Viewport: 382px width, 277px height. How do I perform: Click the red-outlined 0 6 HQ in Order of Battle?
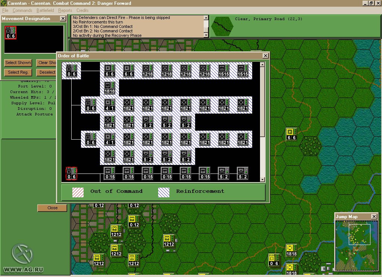[71, 173]
